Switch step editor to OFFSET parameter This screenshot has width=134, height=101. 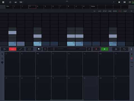point(105,11)
